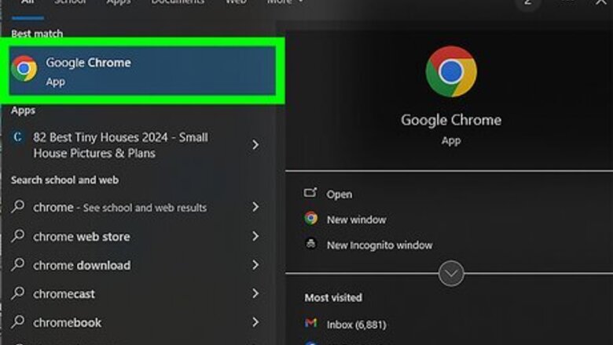Click the large Chrome logo in details pane

click(451, 71)
